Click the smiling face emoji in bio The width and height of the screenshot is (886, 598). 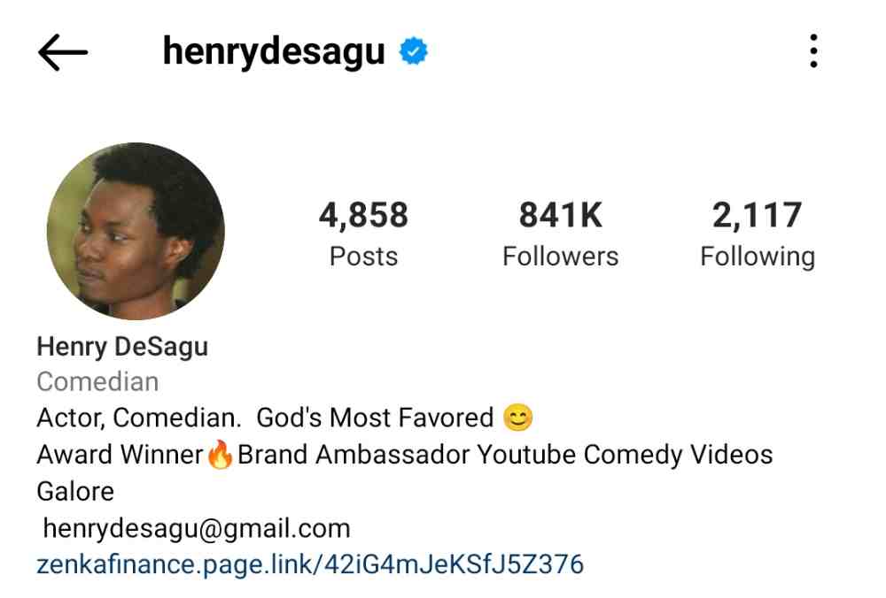point(517,418)
